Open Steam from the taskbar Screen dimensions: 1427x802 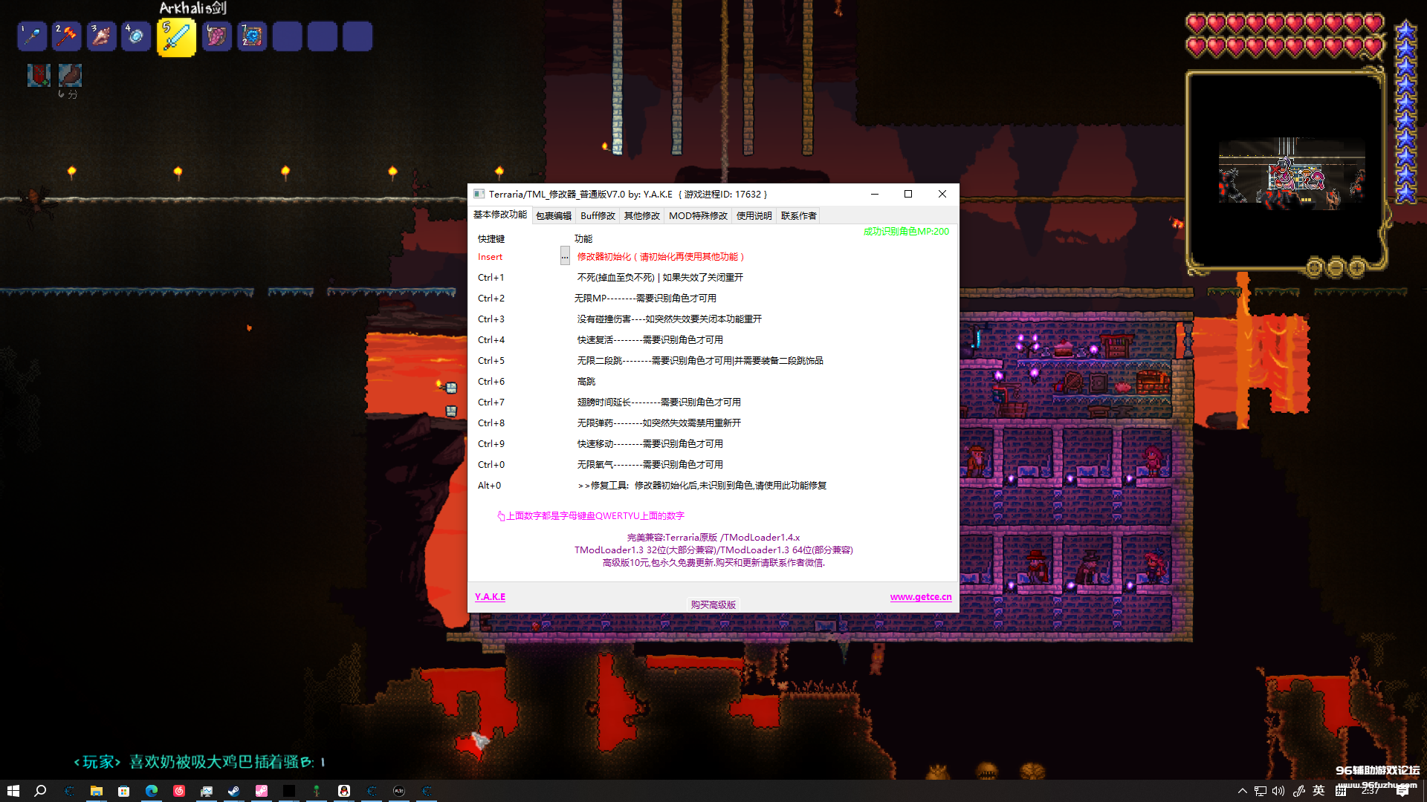[234, 791]
